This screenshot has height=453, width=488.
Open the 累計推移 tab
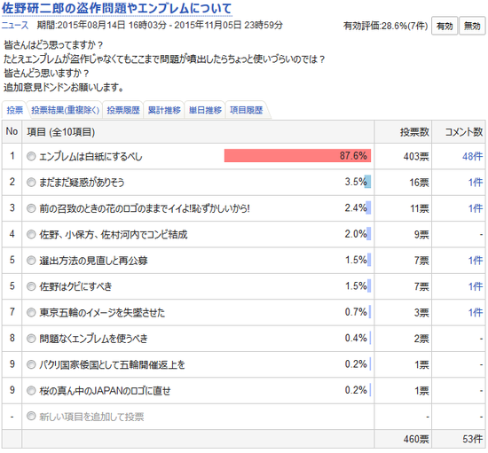pyautogui.click(x=164, y=110)
